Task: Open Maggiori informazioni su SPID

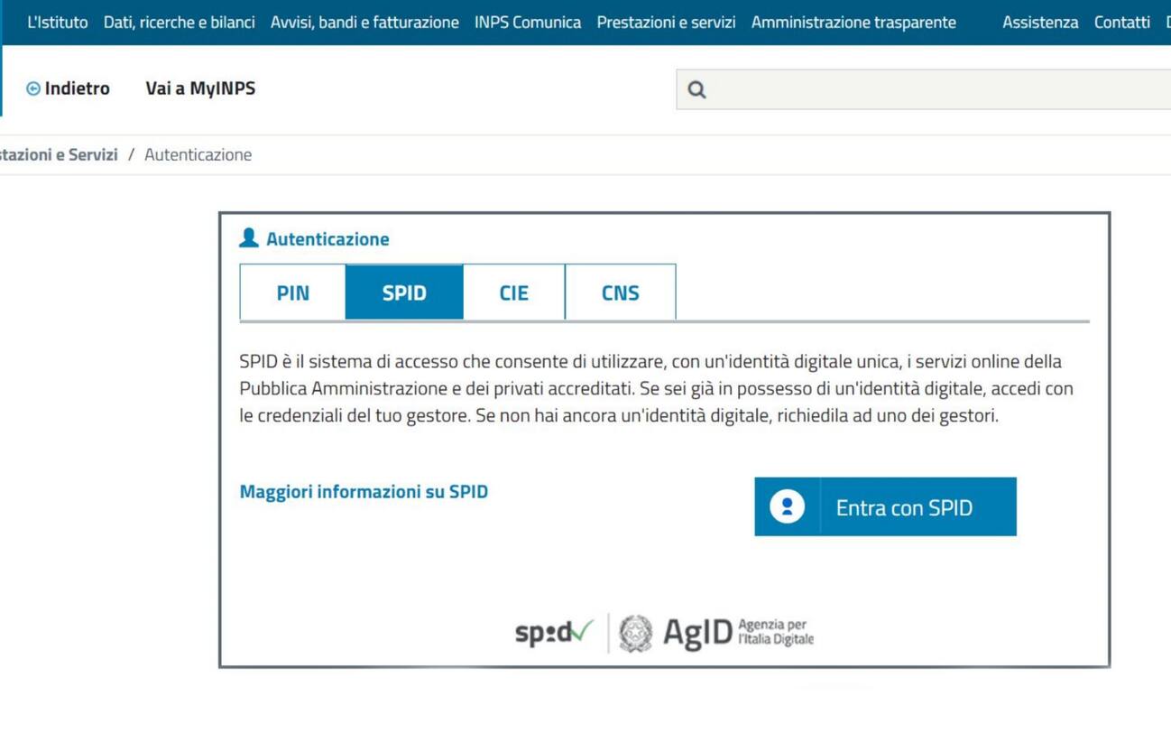Action: (x=364, y=492)
